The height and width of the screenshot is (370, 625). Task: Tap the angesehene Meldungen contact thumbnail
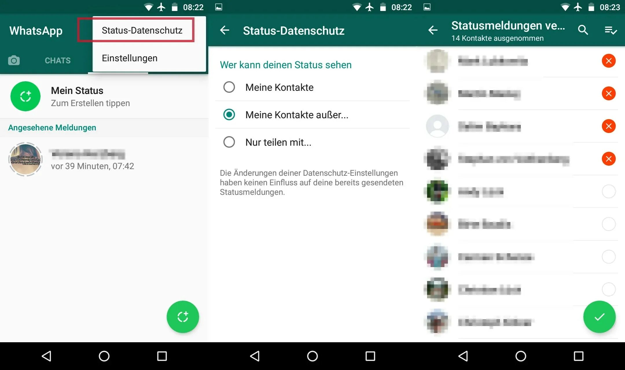pos(25,157)
